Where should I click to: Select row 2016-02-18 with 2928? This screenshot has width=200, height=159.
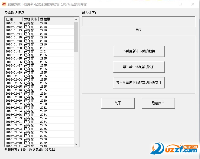[x=39, y=97]
